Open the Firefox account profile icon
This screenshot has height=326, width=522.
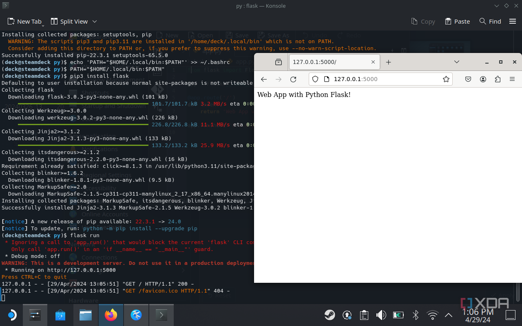coord(483,79)
